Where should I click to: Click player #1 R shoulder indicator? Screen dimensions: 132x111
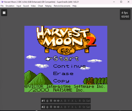point(80,101)
